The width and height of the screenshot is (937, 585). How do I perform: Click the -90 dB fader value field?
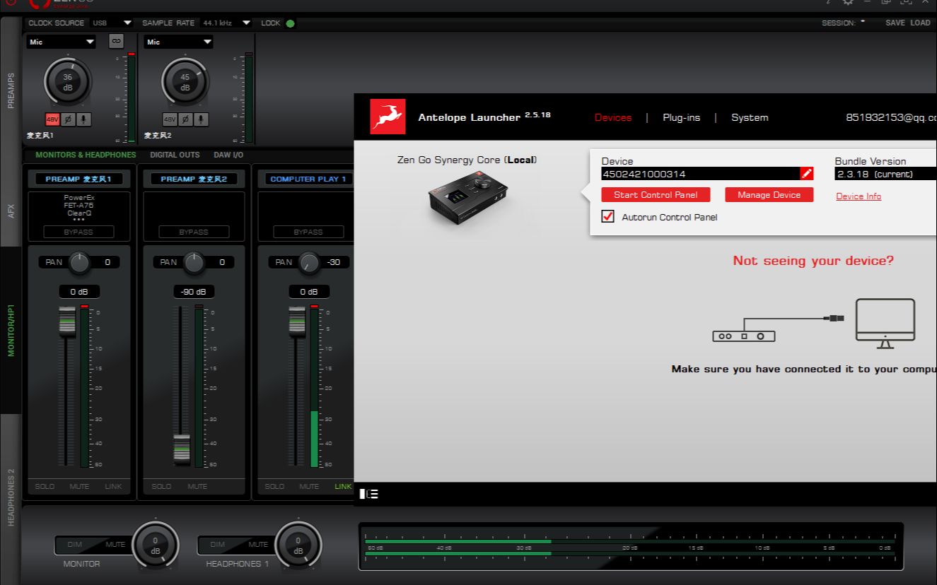tap(193, 292)
